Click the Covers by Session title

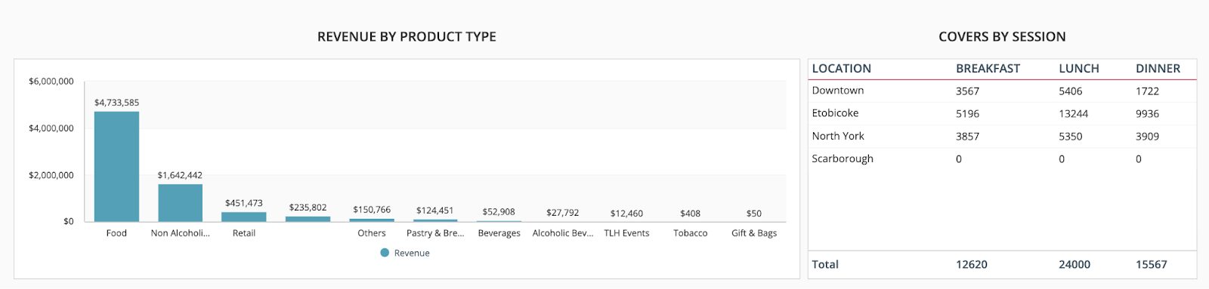coord(1002,37)
